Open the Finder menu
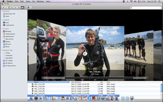The height and width of the screenshot is (102, 163). [10, 1]
